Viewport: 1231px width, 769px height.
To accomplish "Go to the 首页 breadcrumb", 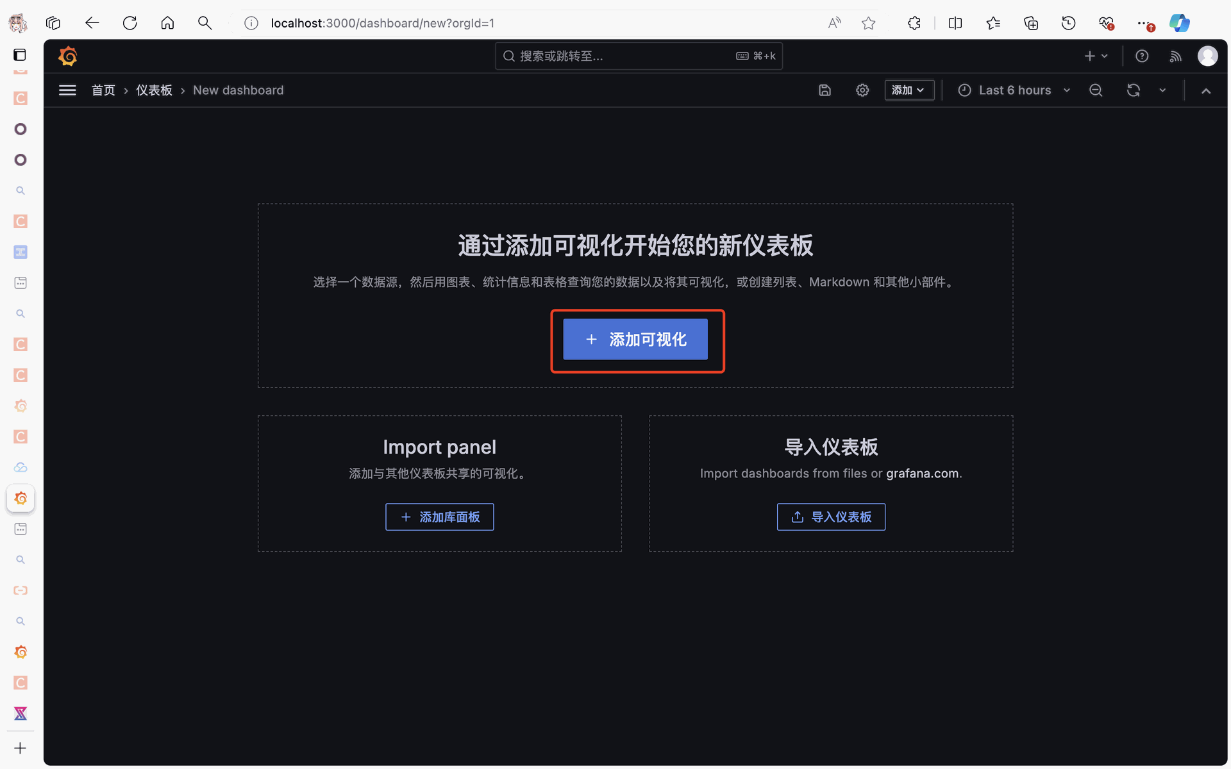I will (x=103, y=90).
